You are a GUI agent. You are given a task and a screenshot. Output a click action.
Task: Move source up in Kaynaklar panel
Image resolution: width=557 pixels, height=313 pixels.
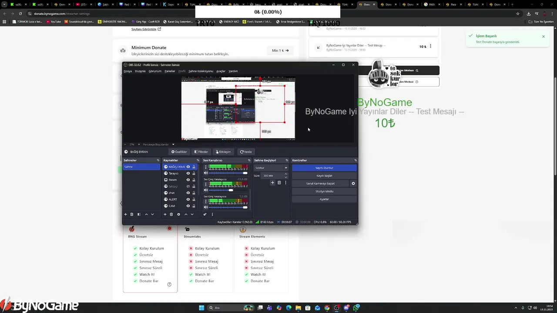[x=186, y=214]
